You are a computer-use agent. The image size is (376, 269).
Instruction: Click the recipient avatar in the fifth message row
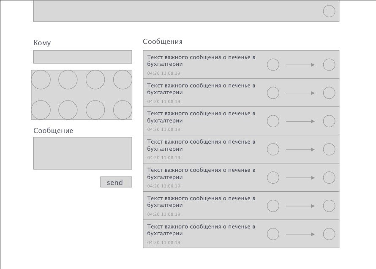(329, 178)
